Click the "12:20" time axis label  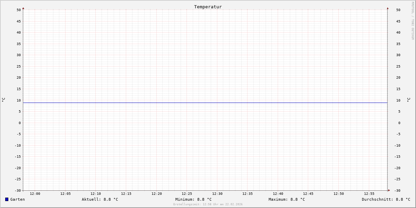[157, 194]
